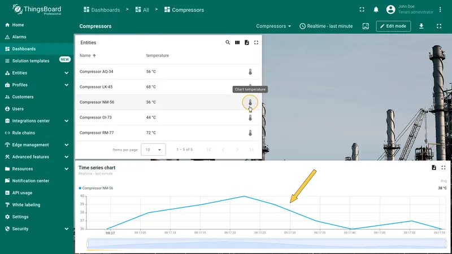Click the last page pagination button
The image size is (452, 254).
coord(251,150)
